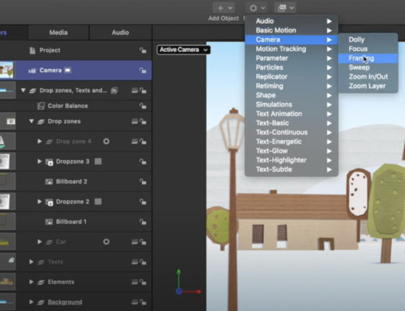
Task: Expand the Elements group
Action: 31,281
